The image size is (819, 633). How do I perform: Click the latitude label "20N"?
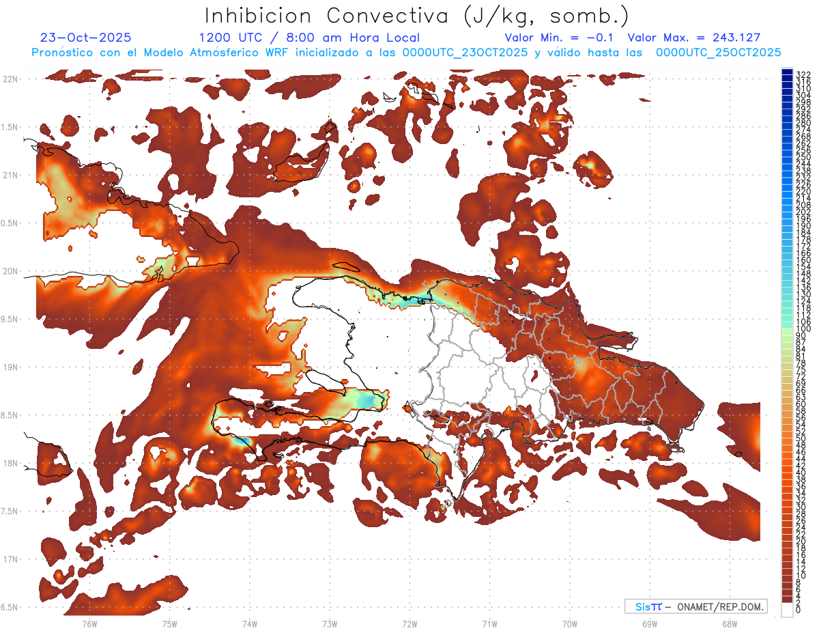tap(10, 271)
